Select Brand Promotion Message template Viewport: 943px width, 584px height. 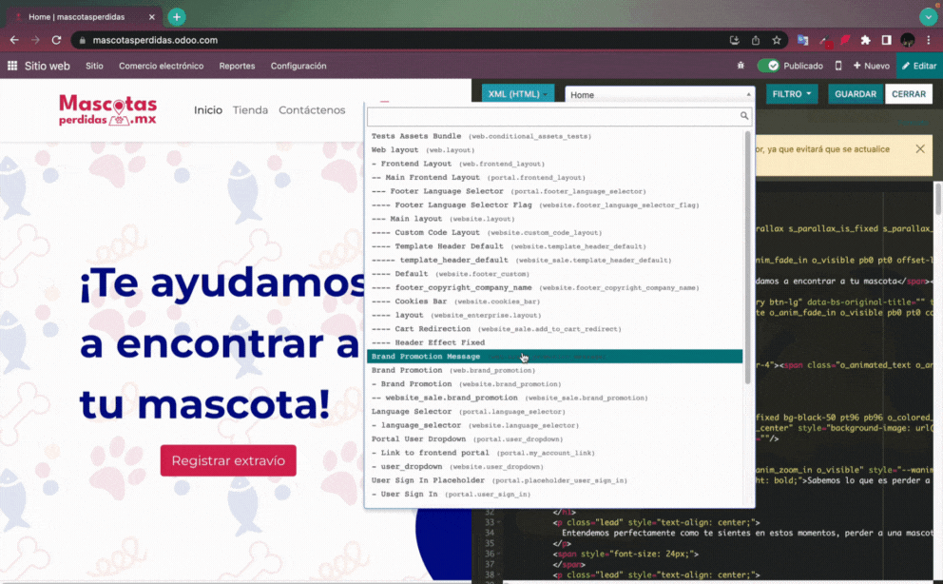click(x=554, y=357)
